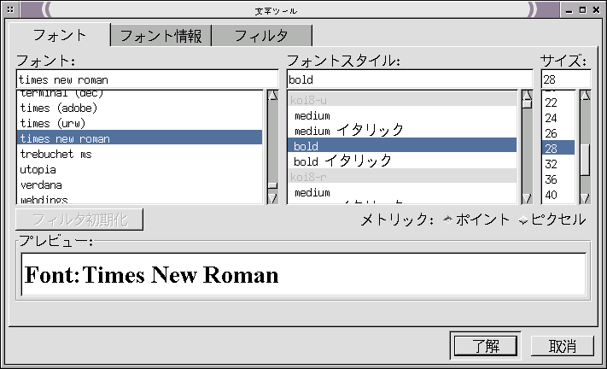Select medium イタリック style under koi8-u
Viewport: 607px width, 369px height.
coord(402,131)
